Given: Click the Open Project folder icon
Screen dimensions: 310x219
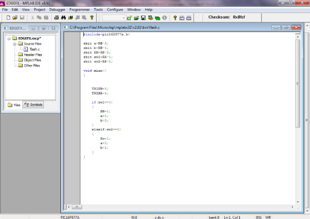Looking at the screenshot, I should (136, 18).
